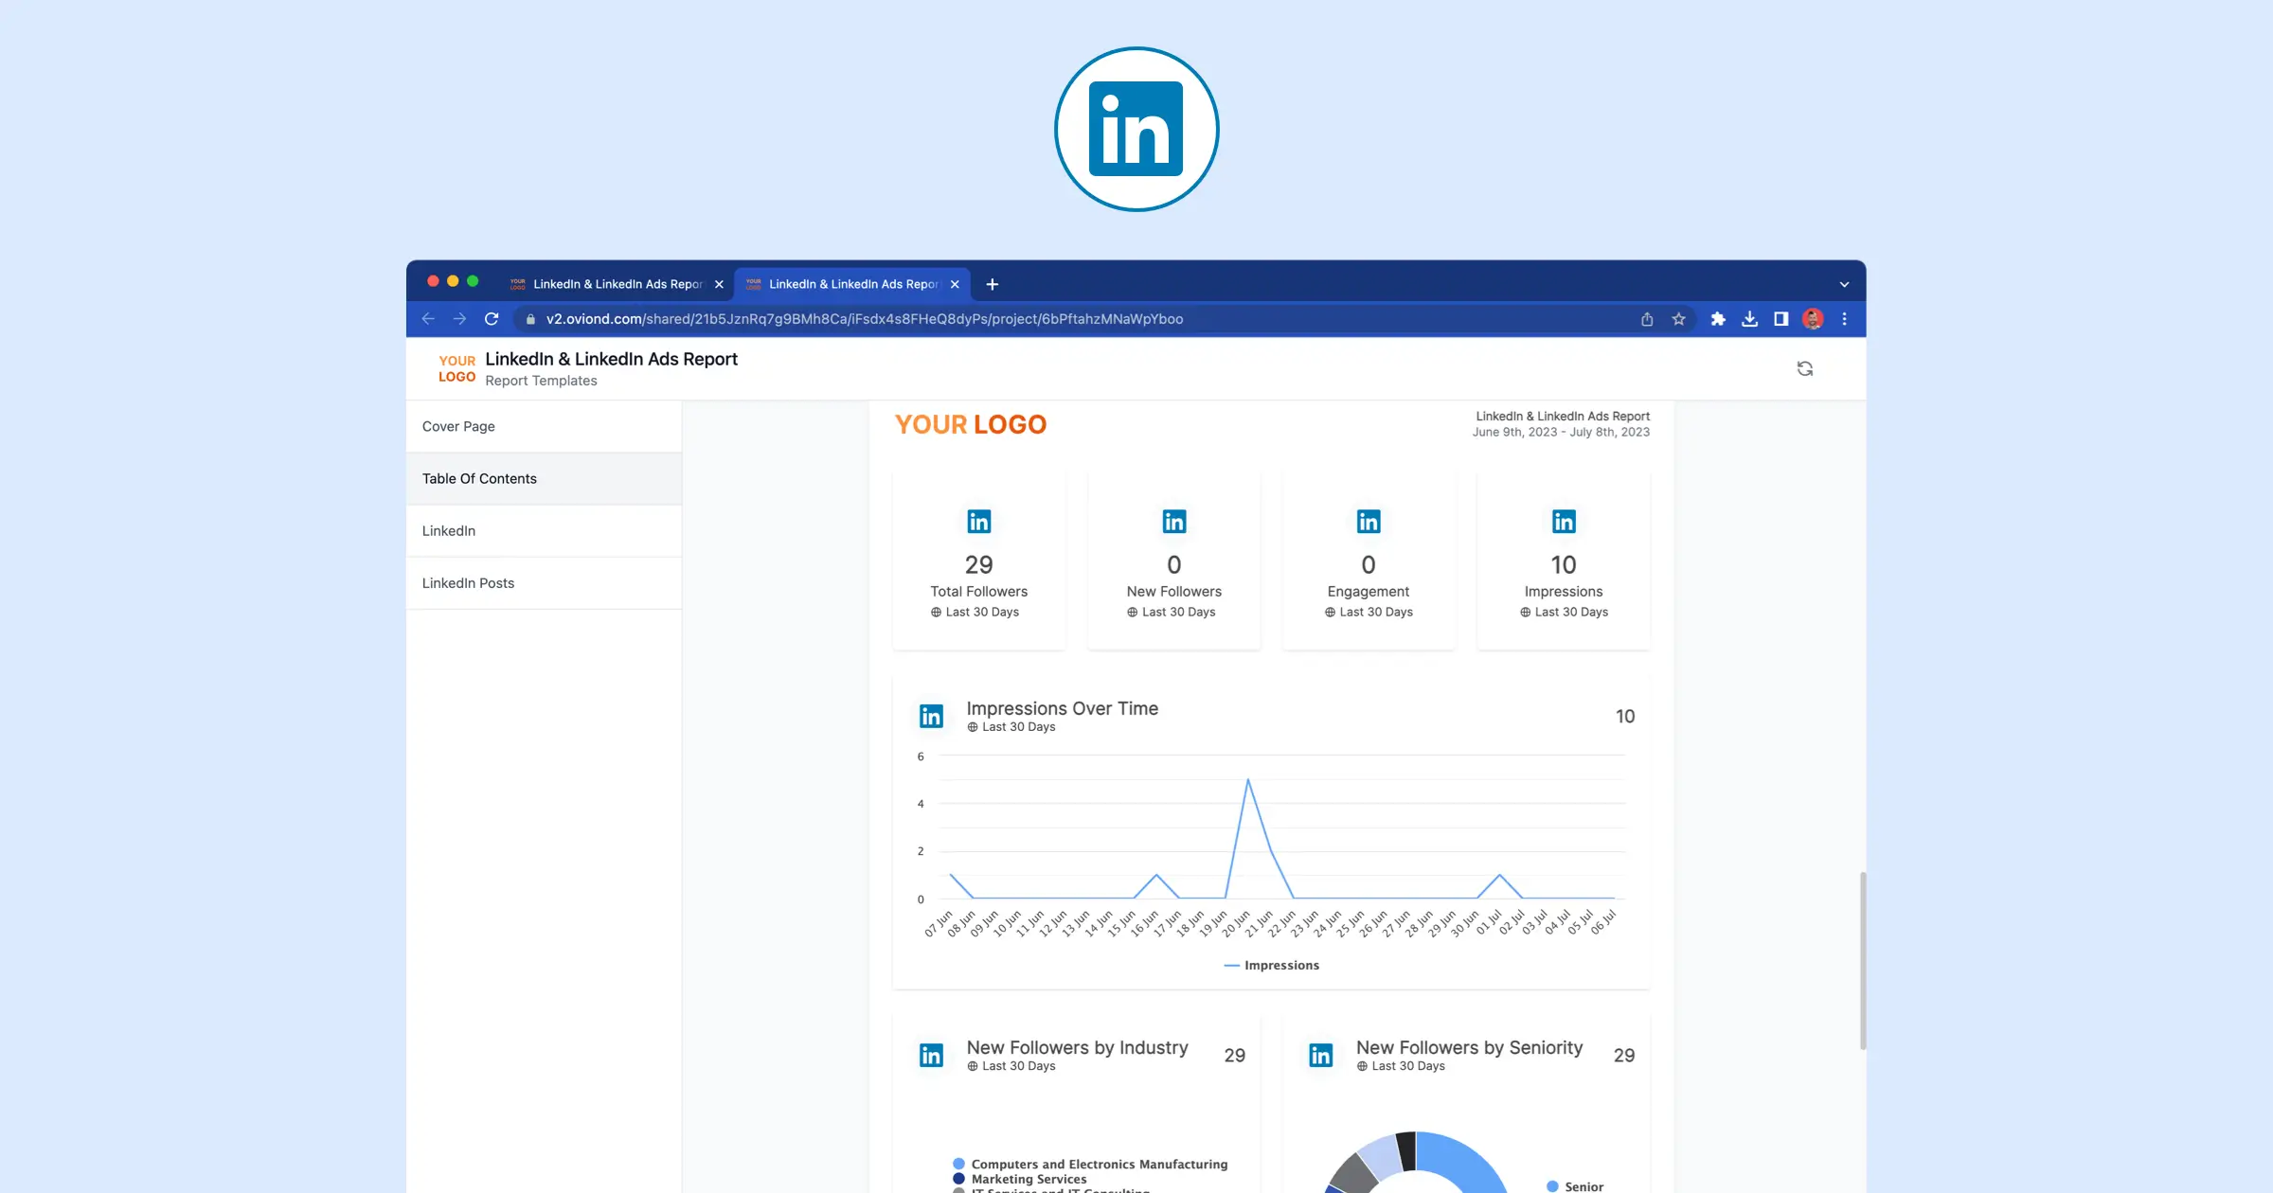Toggle Computers and Electronics Manufacturing legend item

pos(1090,1165)
